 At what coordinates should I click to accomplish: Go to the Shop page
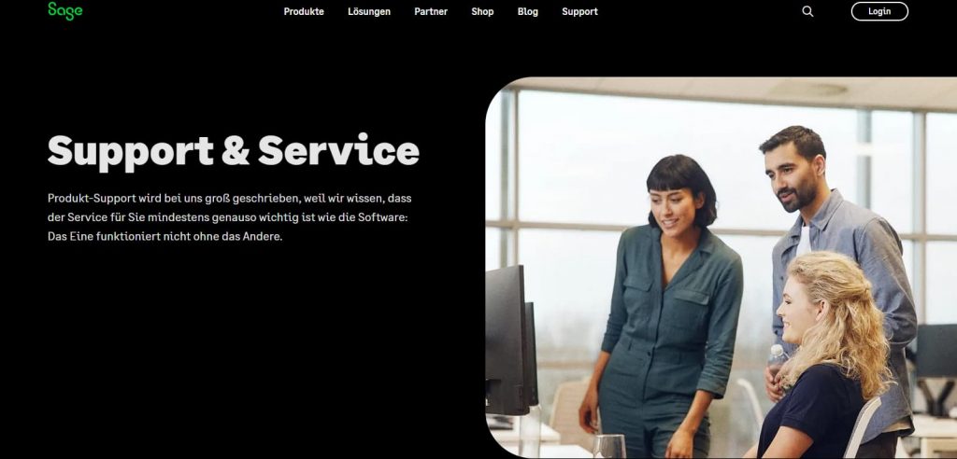[482, 11]
